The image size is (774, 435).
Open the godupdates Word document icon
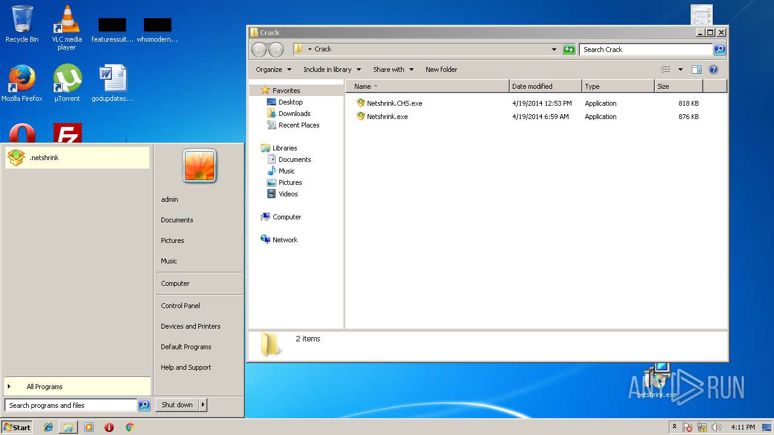tap(112, 83)
